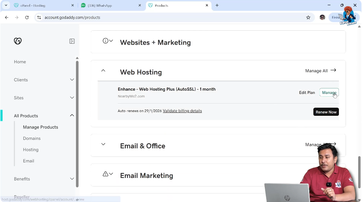The image size is (363, 202).
Task: Open Domains in sidebar
Action: pyautogui.click(x=32, y=138)
